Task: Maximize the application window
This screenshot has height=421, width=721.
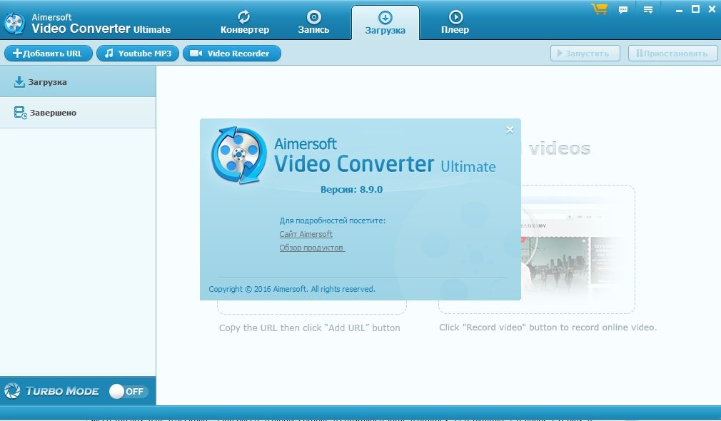Action: (696, 9)
